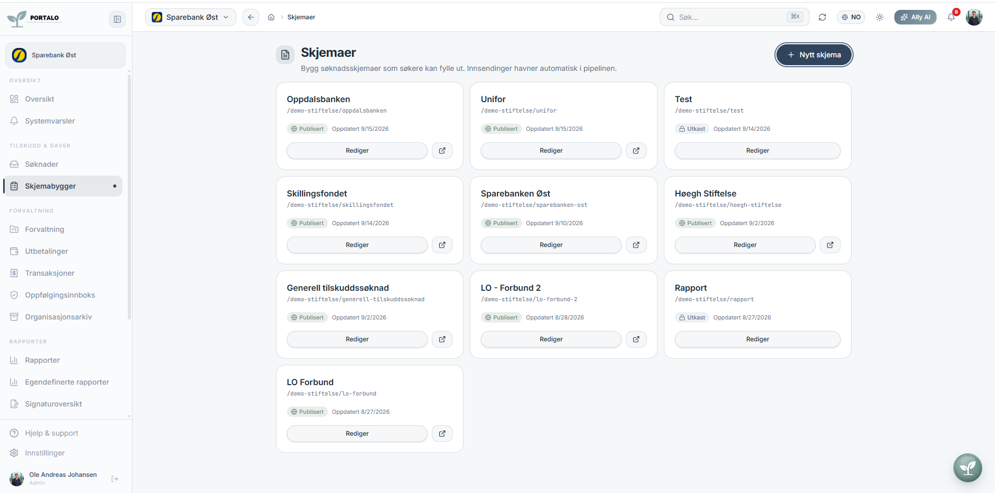This screenshot has width=995, height=493.
Task: Open Hjelp & support
Action: (x=63, y=433)
